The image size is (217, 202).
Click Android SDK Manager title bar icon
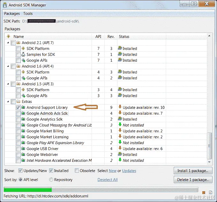[x=5, y=5]
